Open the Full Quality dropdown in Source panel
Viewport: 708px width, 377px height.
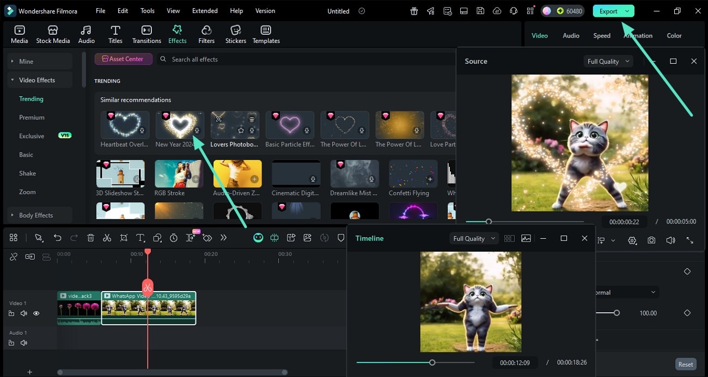pos(608,61)
